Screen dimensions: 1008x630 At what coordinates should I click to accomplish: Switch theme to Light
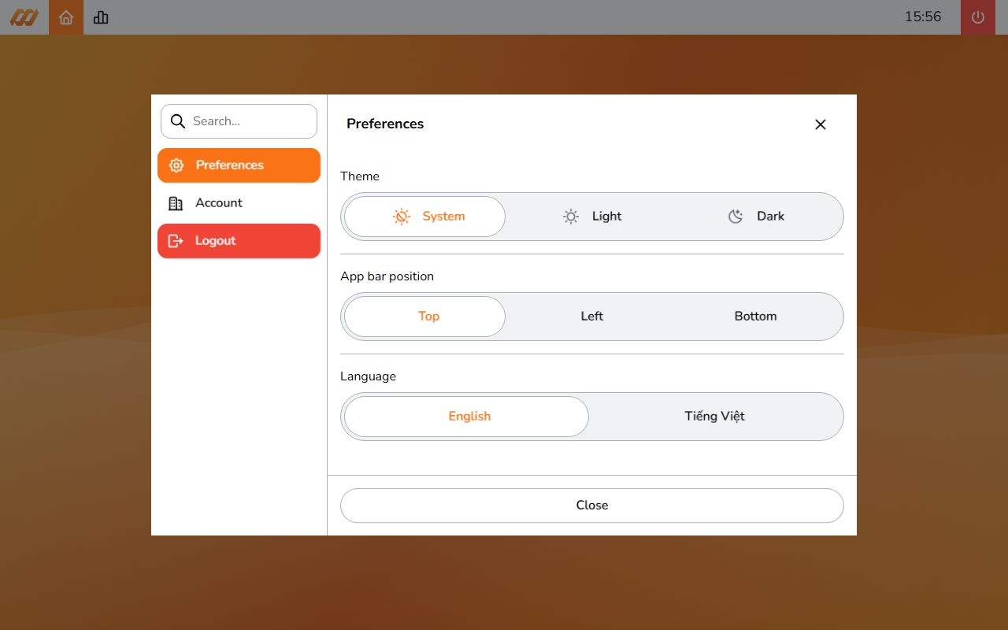(x=592, y=217)
